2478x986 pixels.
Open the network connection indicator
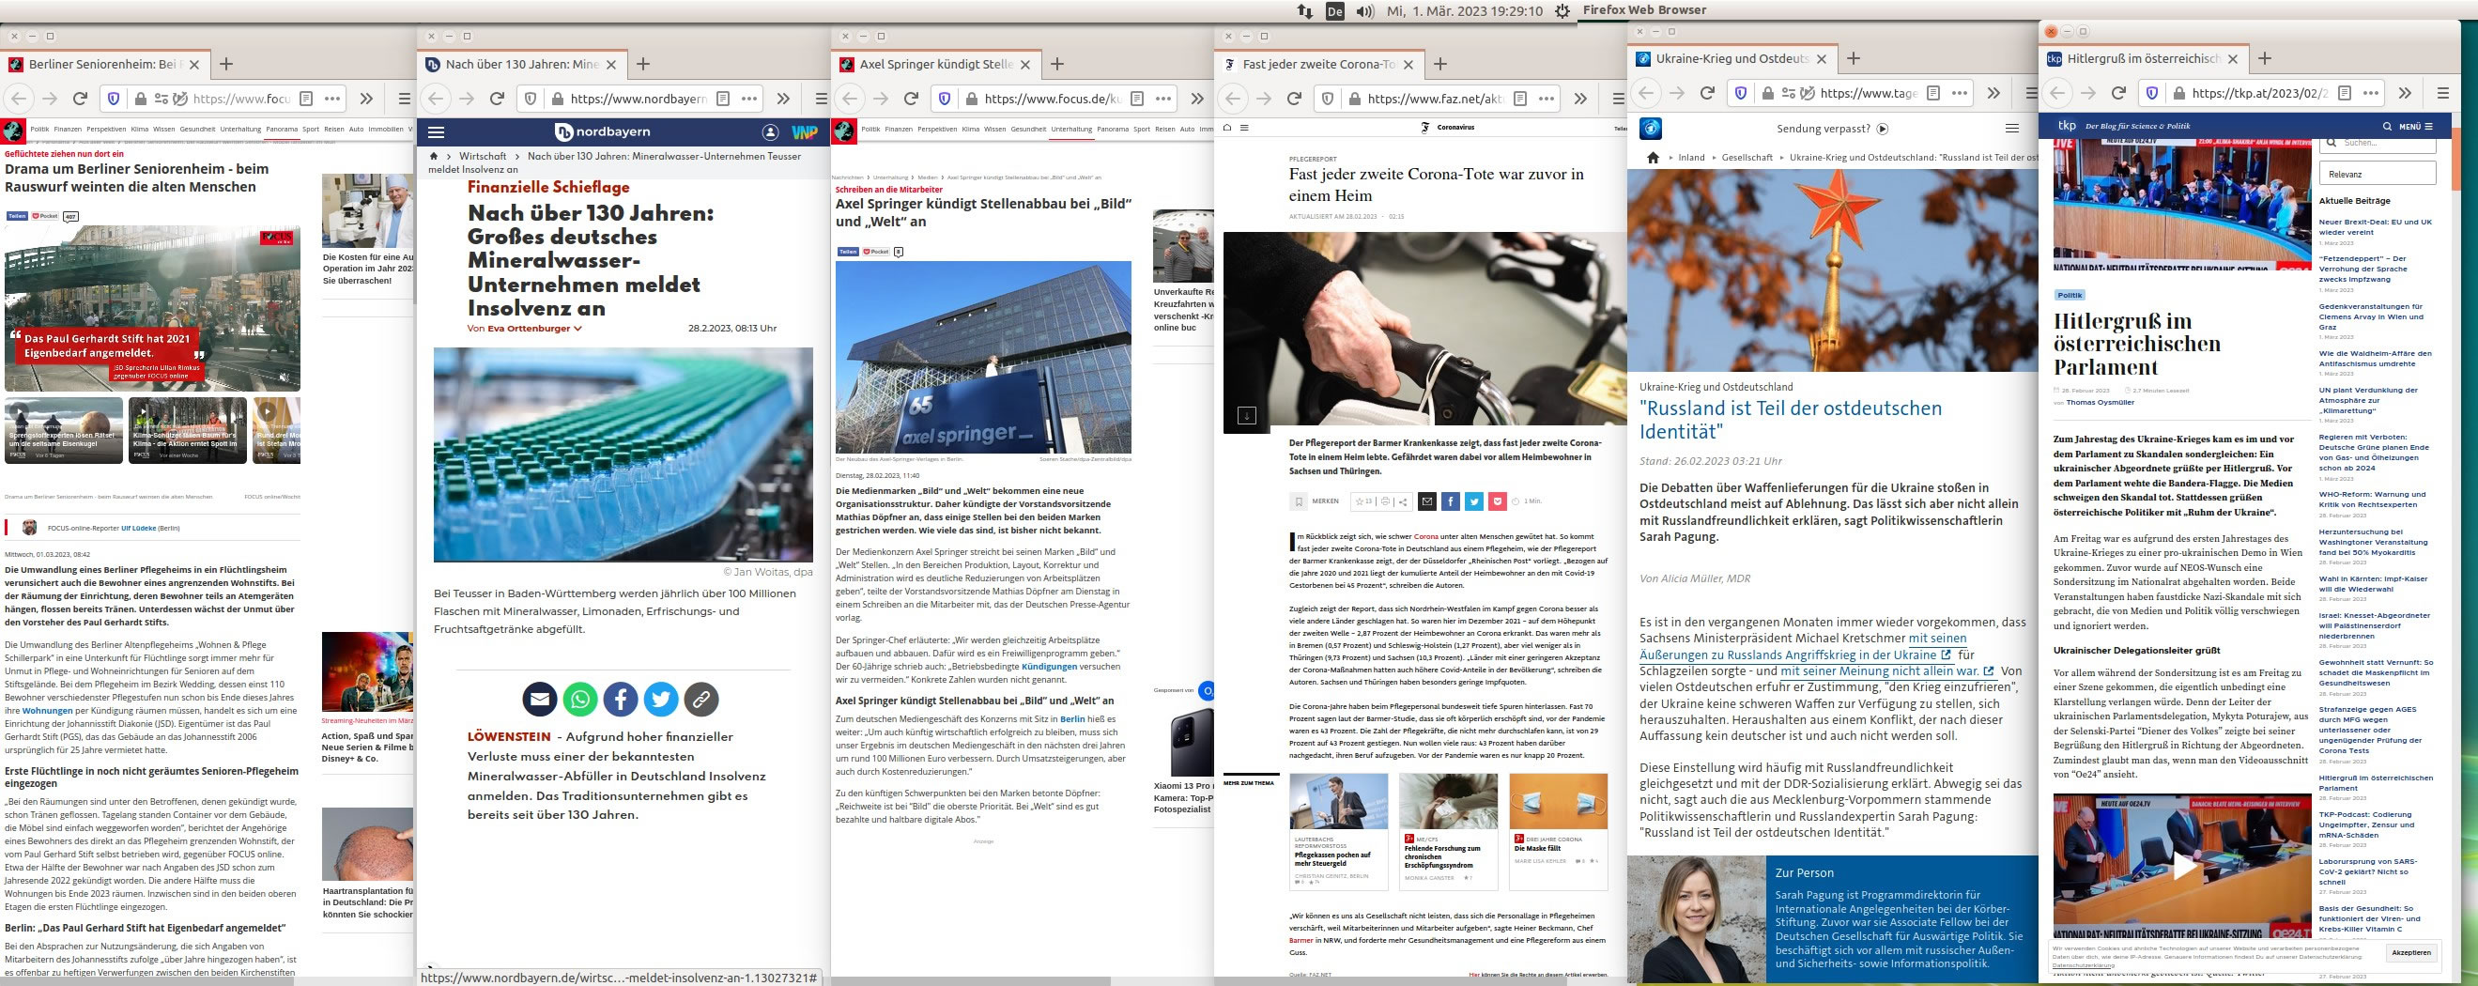1304,11
